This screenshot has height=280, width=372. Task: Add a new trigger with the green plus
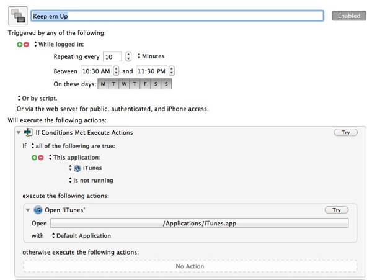(x=19, y=45)
